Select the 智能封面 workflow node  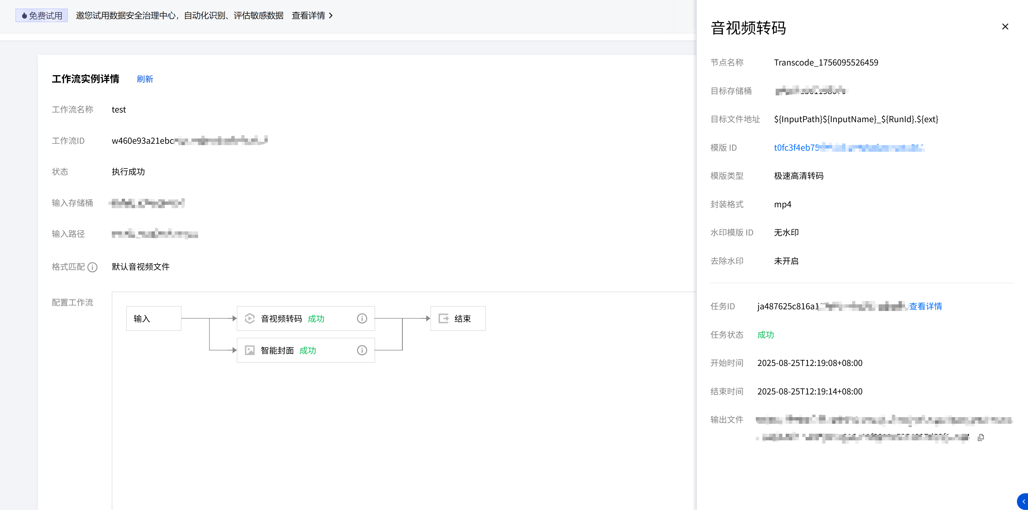[x=277, y=350]
